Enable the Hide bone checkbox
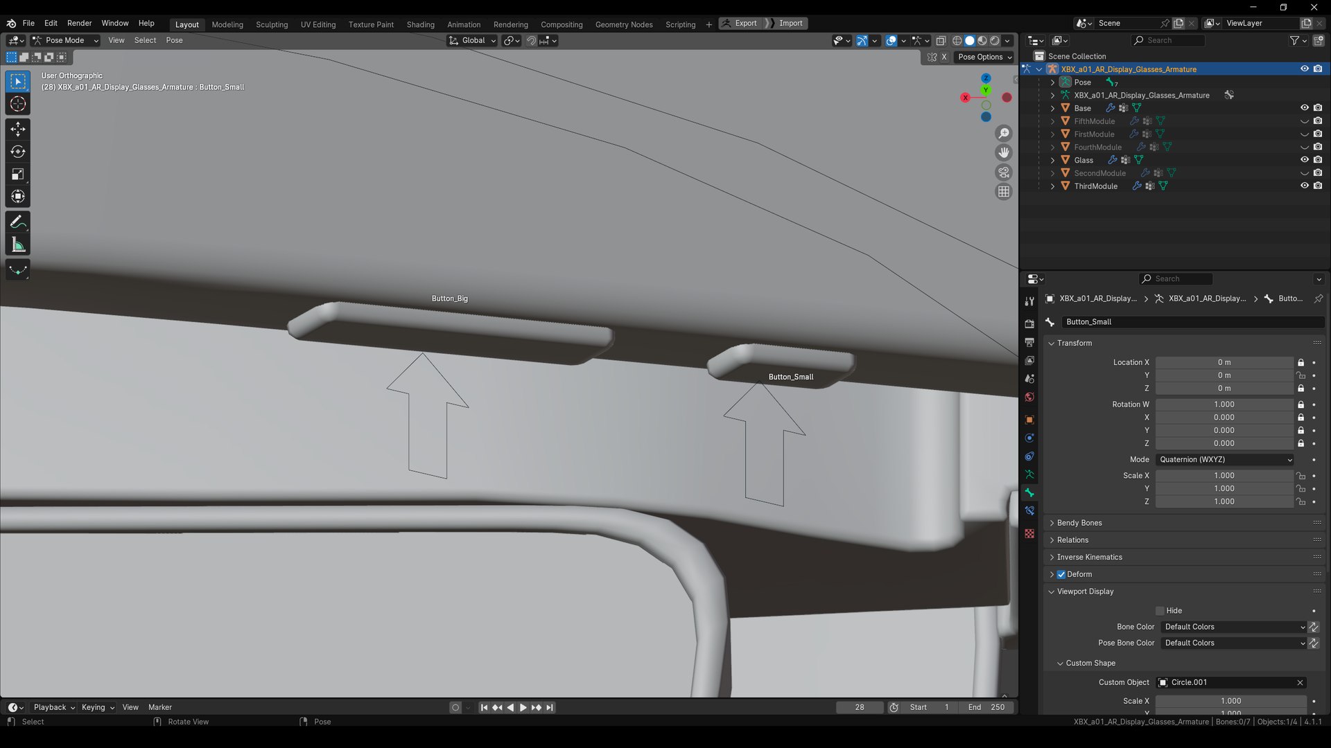This screenshot has width=1331, height=748. [1160, 611]
